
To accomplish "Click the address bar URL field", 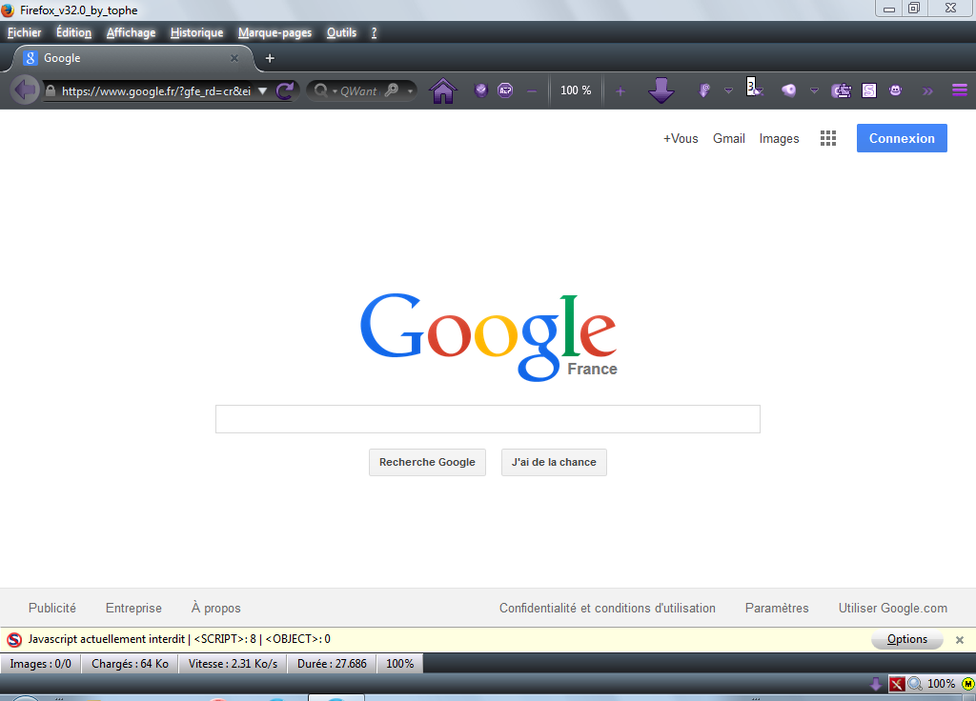I will (x=155, y=90).
